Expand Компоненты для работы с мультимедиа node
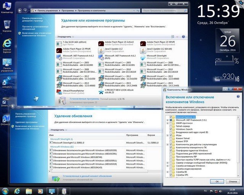This screenshot has height=195, width=244. pyautogui.click(x=168, y=144)
